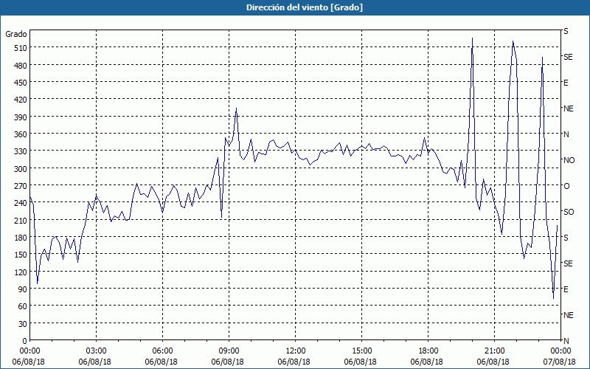Click the 'Grado' y-axis unit label
This screenshot has width=590, height=369.
(16, 34)
